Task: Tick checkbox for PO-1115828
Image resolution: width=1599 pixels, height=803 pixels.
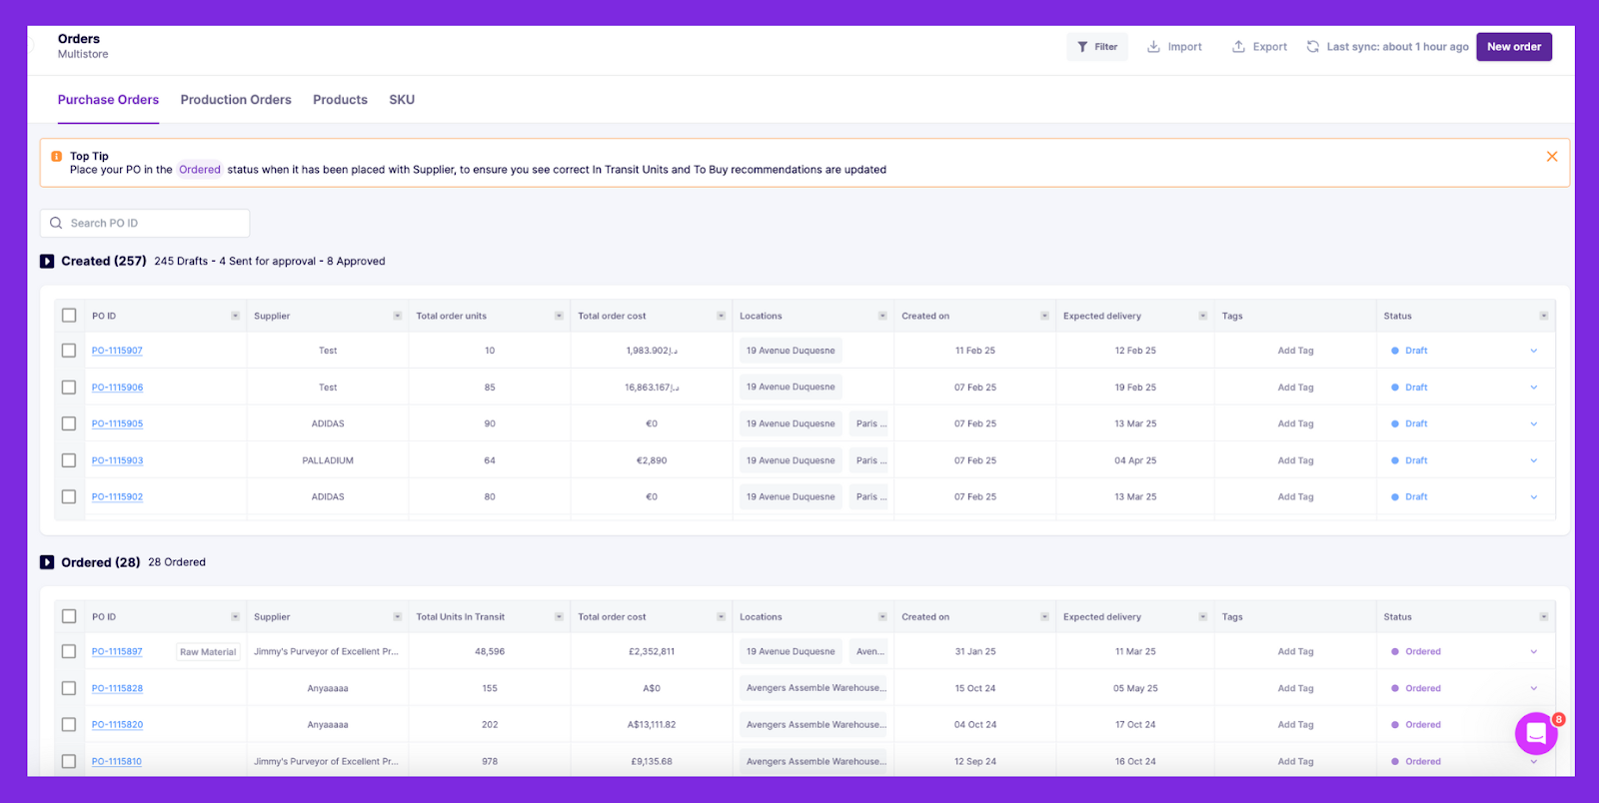Action: click(x=69, y=688)
